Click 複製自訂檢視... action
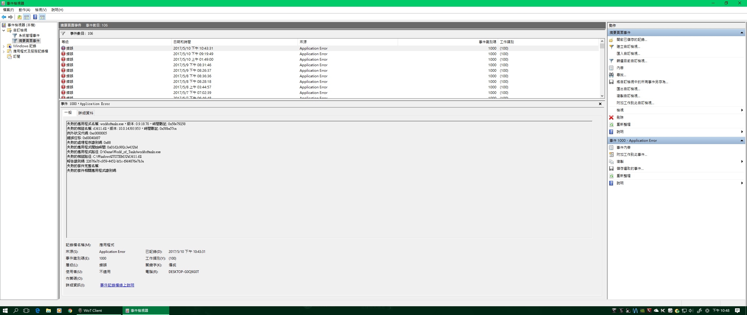This screenshot has height=315, width=747. [x=628, y=96]
